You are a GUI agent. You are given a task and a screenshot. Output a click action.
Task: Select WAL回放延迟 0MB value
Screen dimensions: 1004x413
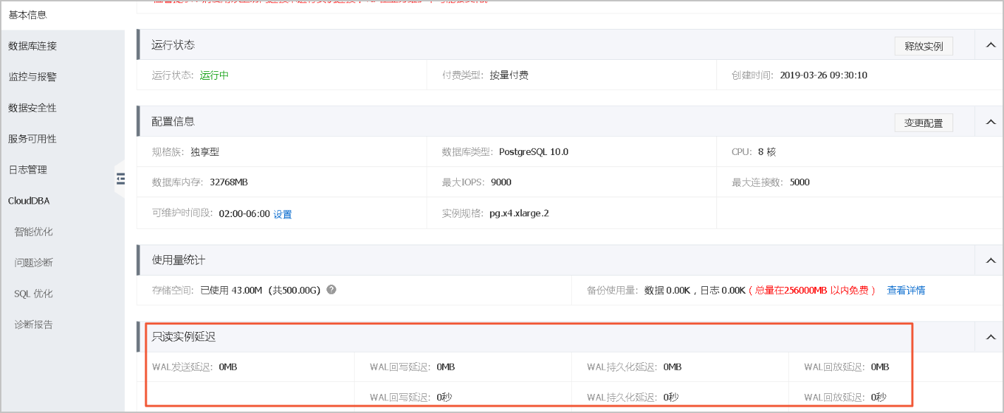[x=880, y=366]
